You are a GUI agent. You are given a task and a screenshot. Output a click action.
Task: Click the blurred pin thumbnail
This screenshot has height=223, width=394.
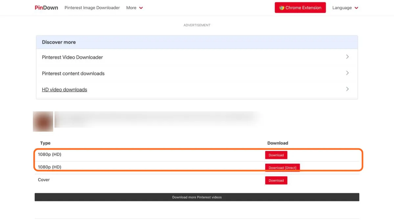pyautogui.click(x=43, y=121)
